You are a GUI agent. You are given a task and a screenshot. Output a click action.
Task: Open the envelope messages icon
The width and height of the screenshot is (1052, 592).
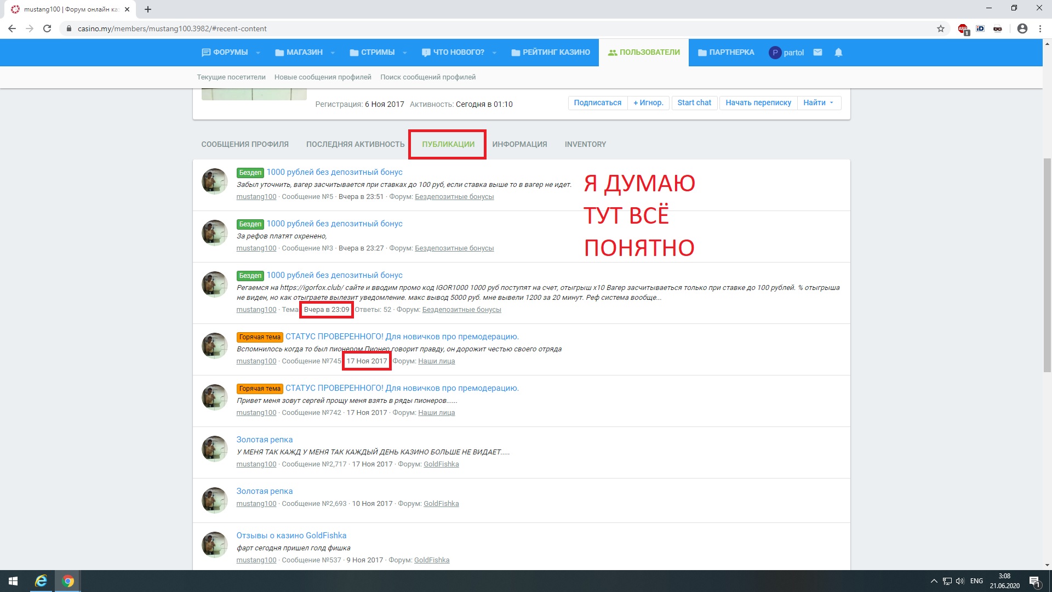817,53
